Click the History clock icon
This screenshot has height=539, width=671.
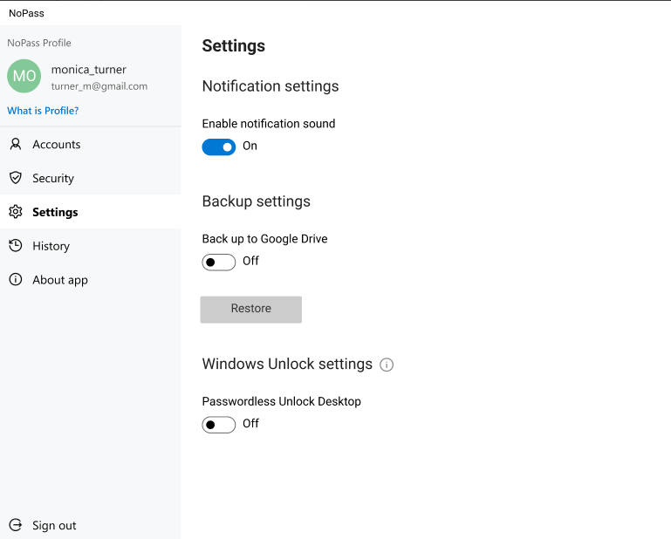coord(16,246)
